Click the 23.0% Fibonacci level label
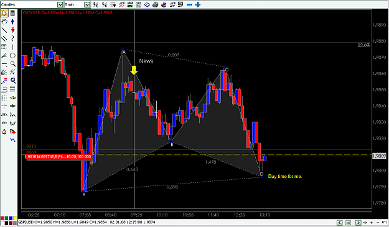 point(363,45)
